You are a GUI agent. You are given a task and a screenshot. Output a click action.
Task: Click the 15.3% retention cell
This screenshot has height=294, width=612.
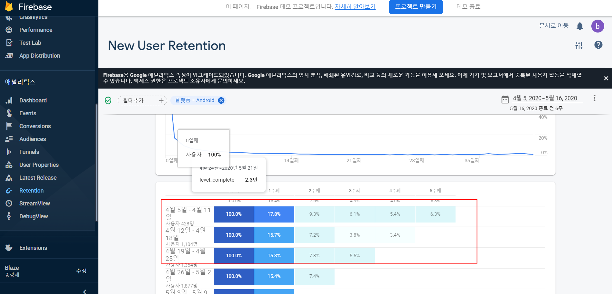tap(274, 256)
